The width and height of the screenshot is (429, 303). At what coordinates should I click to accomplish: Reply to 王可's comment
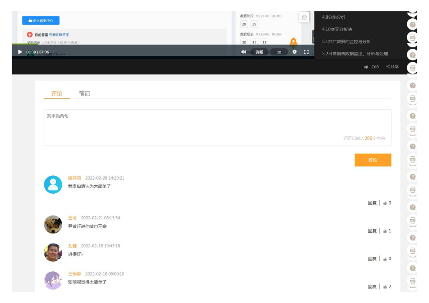click(372, 231)
